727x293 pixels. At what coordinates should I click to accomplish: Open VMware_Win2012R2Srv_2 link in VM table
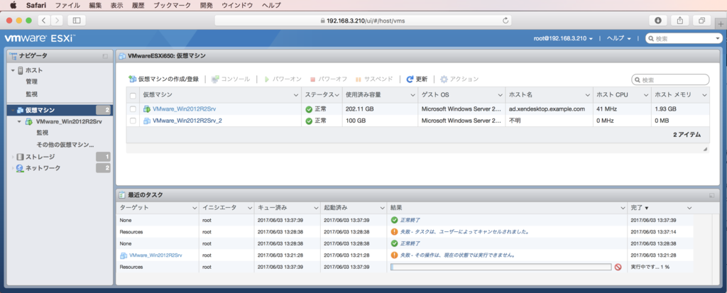(x=187, y=121)
